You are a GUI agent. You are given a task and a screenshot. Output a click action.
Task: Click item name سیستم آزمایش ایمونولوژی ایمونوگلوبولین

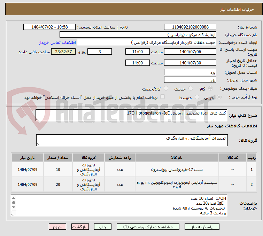[177, 184]
